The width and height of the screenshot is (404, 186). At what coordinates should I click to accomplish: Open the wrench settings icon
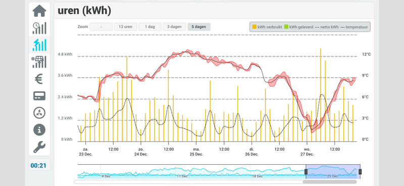(39, 147)
